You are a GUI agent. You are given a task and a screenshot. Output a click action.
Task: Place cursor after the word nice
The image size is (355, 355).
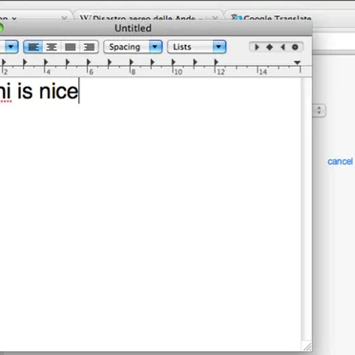(x=79, y=92)
